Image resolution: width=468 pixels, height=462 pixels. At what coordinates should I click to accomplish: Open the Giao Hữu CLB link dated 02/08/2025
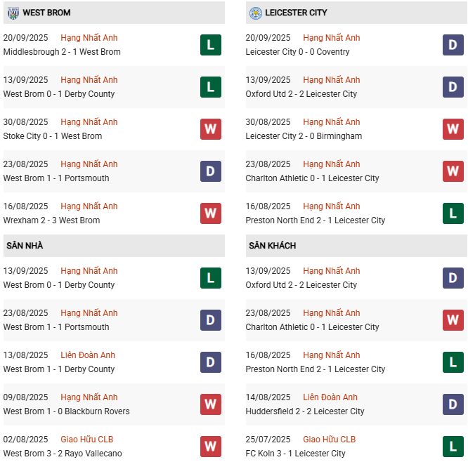point(87,440)
